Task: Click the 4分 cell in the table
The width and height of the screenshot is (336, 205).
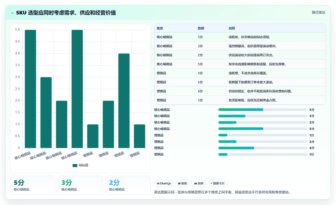Action: [200, 91]
